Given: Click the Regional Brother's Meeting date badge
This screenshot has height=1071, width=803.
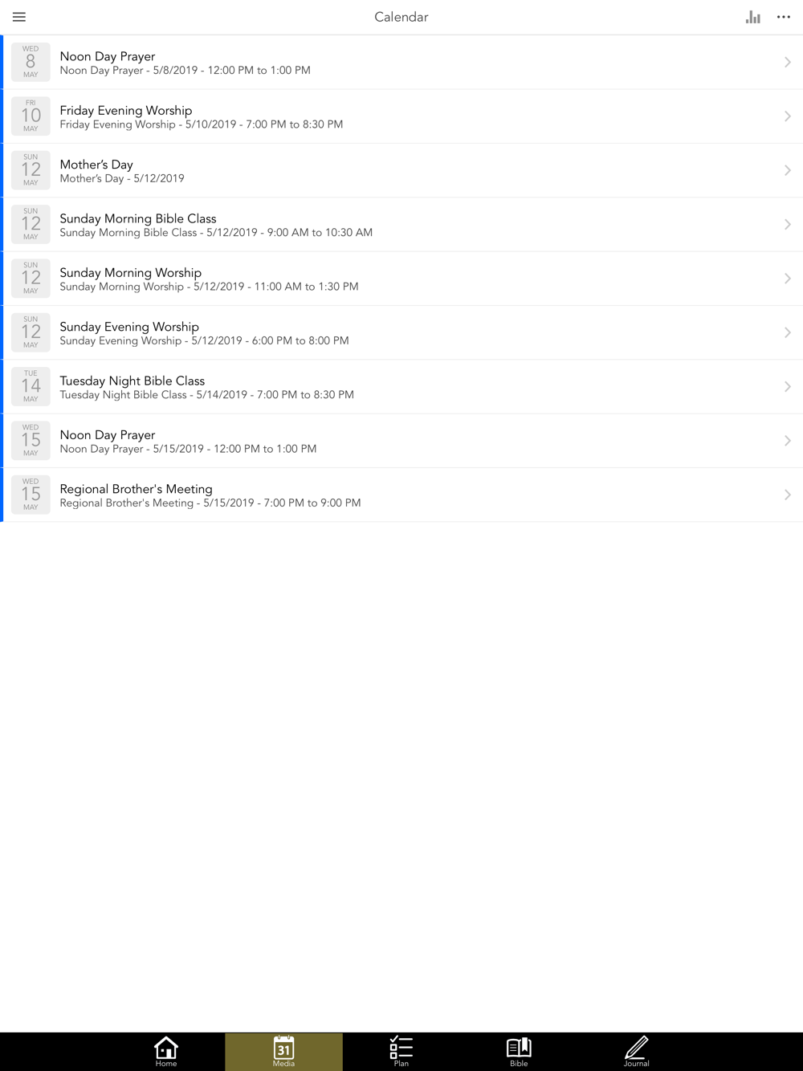Looking at the screenshot, I should (31, 495).
